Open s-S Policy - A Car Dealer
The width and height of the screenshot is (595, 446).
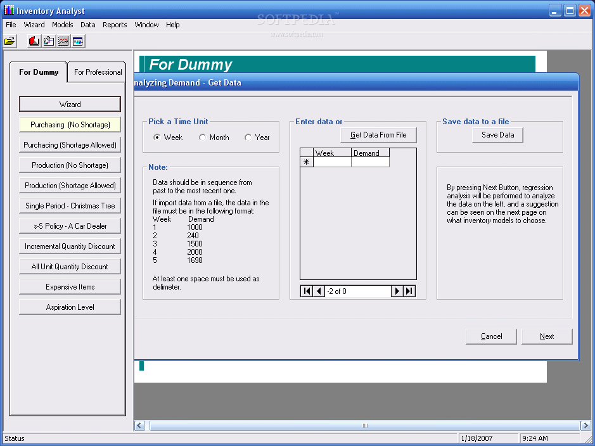point(70,226)
